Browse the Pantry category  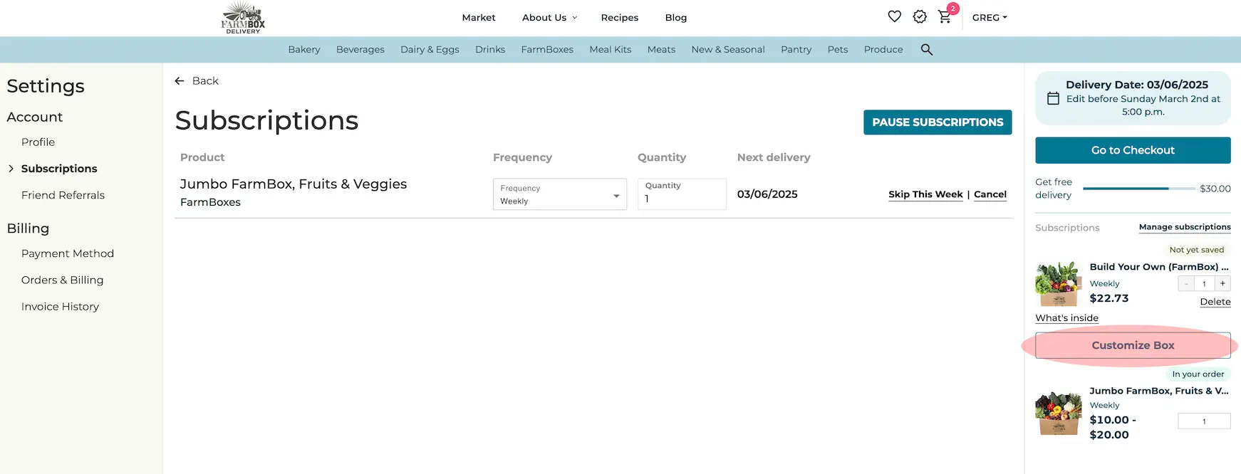pos(796,50)
